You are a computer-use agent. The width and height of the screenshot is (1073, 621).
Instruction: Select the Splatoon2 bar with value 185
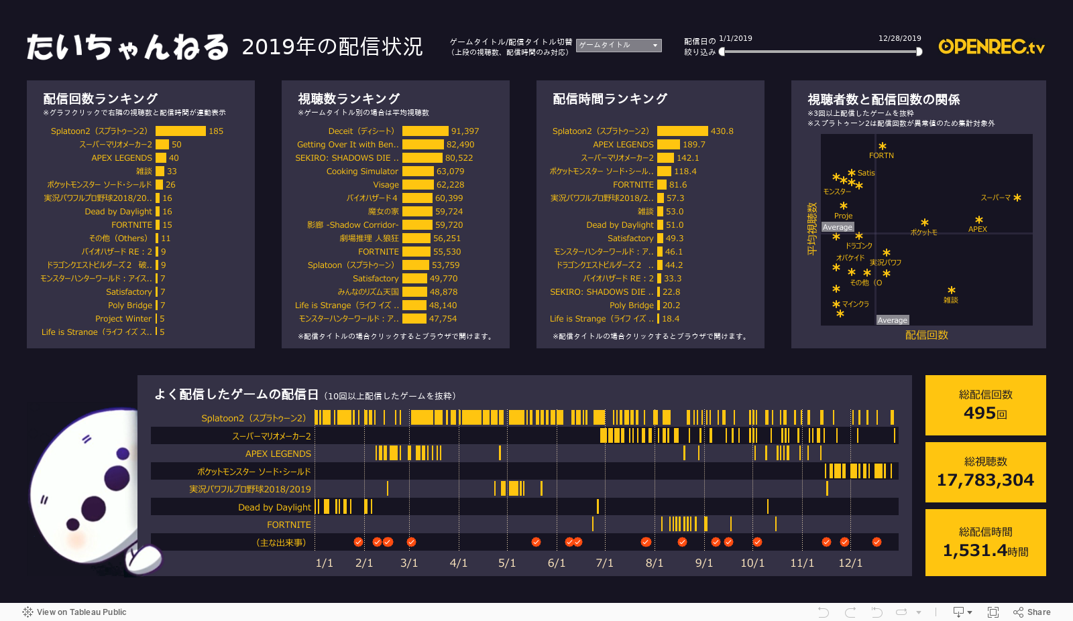180,131
